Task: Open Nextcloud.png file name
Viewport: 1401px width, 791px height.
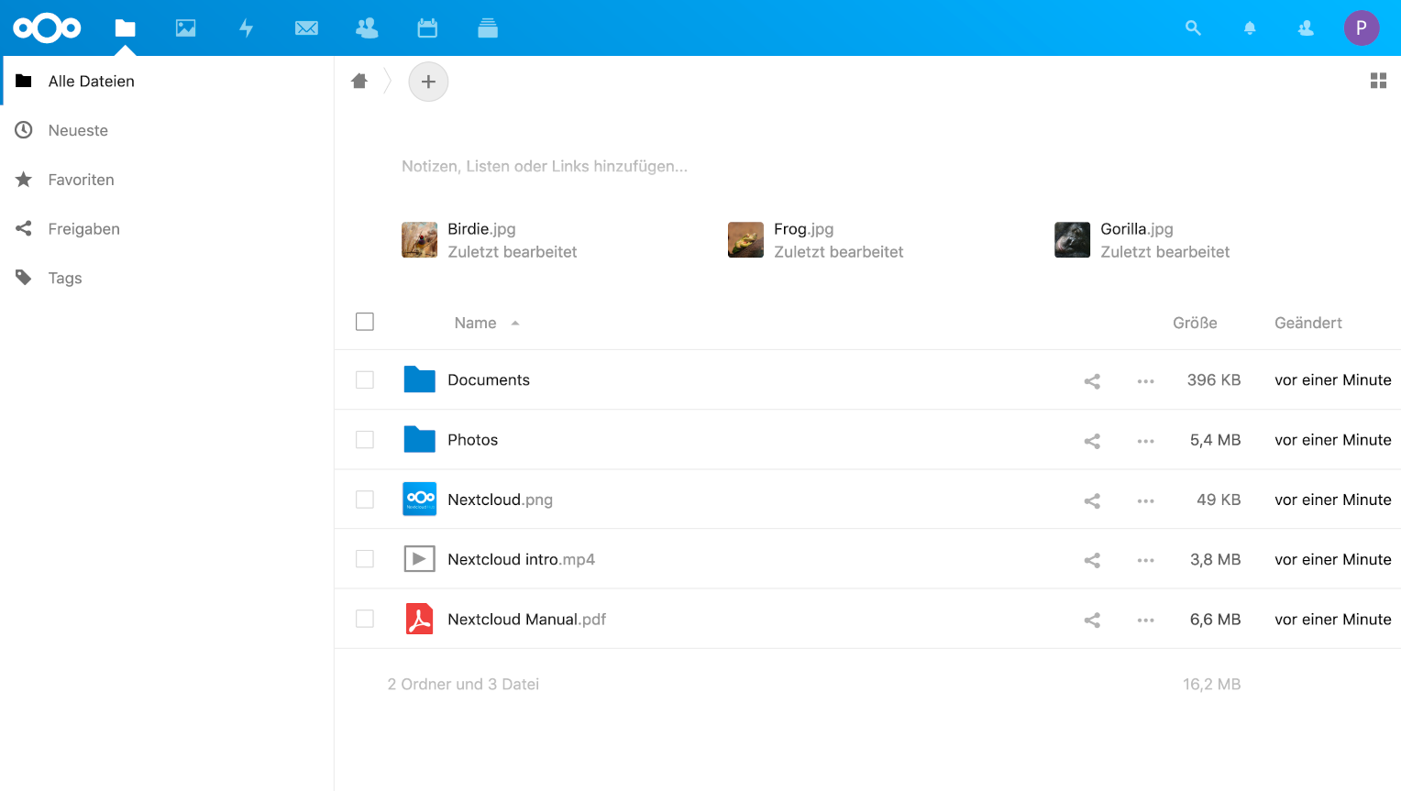Action: 500,500
